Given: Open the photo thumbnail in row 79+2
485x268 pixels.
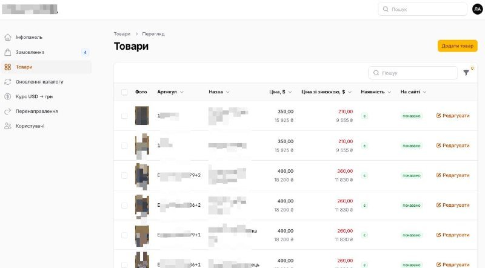Looking at the screenshot, I should coord(142,176).
